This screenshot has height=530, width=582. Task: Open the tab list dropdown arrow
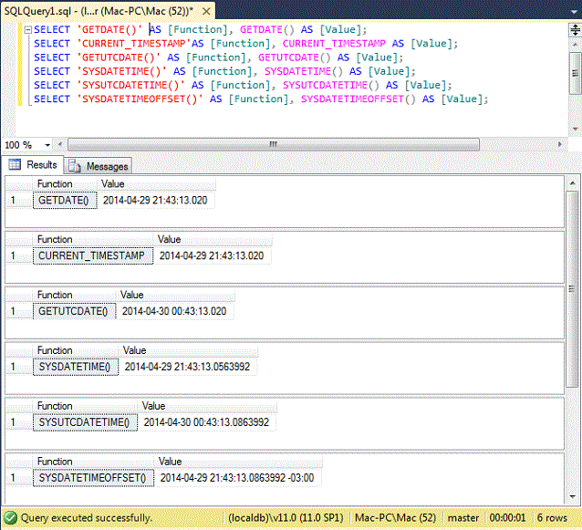click(575, 12)
